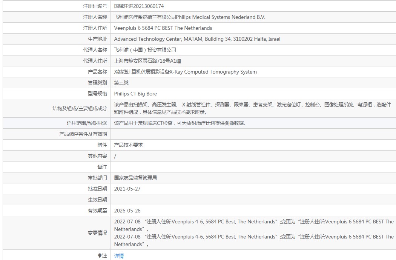
Task: Click the 有效期至 label
Action: pos(97,211)
